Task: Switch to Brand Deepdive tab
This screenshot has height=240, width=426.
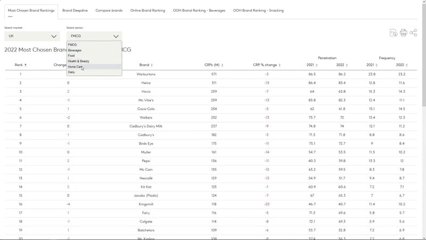Action: point(75,10)
